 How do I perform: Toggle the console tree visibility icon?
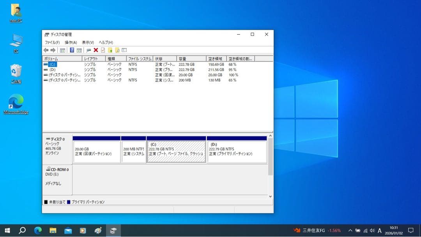63,50
